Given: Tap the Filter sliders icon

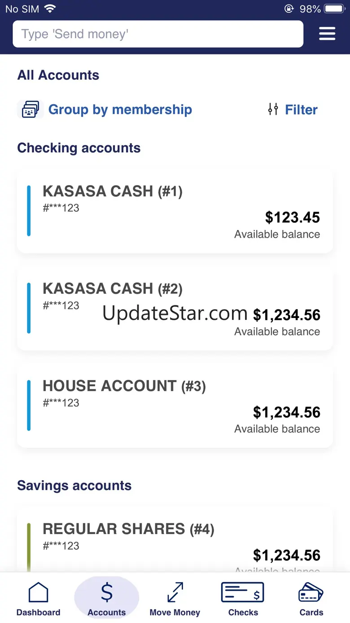Looking at the screenshot, I should point(273,109).
